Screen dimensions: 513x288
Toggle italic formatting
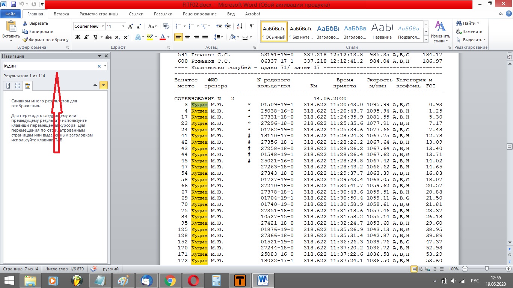[86, 37]
